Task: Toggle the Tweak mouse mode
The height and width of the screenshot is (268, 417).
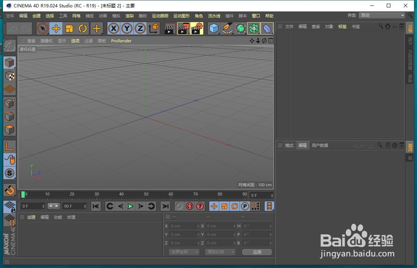Action: [10, 160]
